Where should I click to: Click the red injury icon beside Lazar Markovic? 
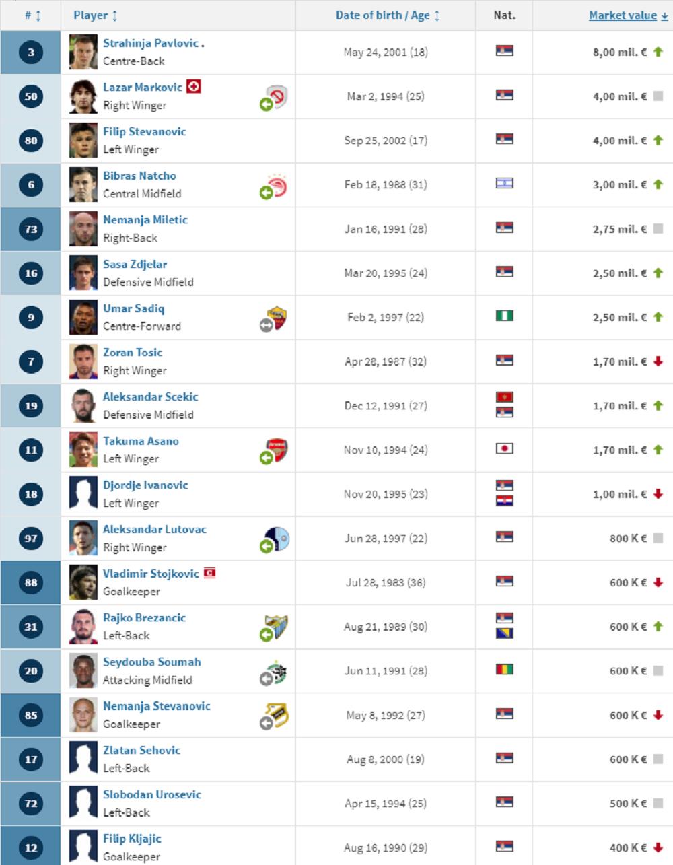tap(193, 87)
